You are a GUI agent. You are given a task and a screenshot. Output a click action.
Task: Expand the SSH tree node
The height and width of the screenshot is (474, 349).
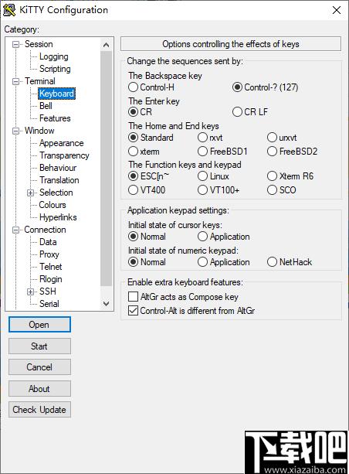coord(30,292)
